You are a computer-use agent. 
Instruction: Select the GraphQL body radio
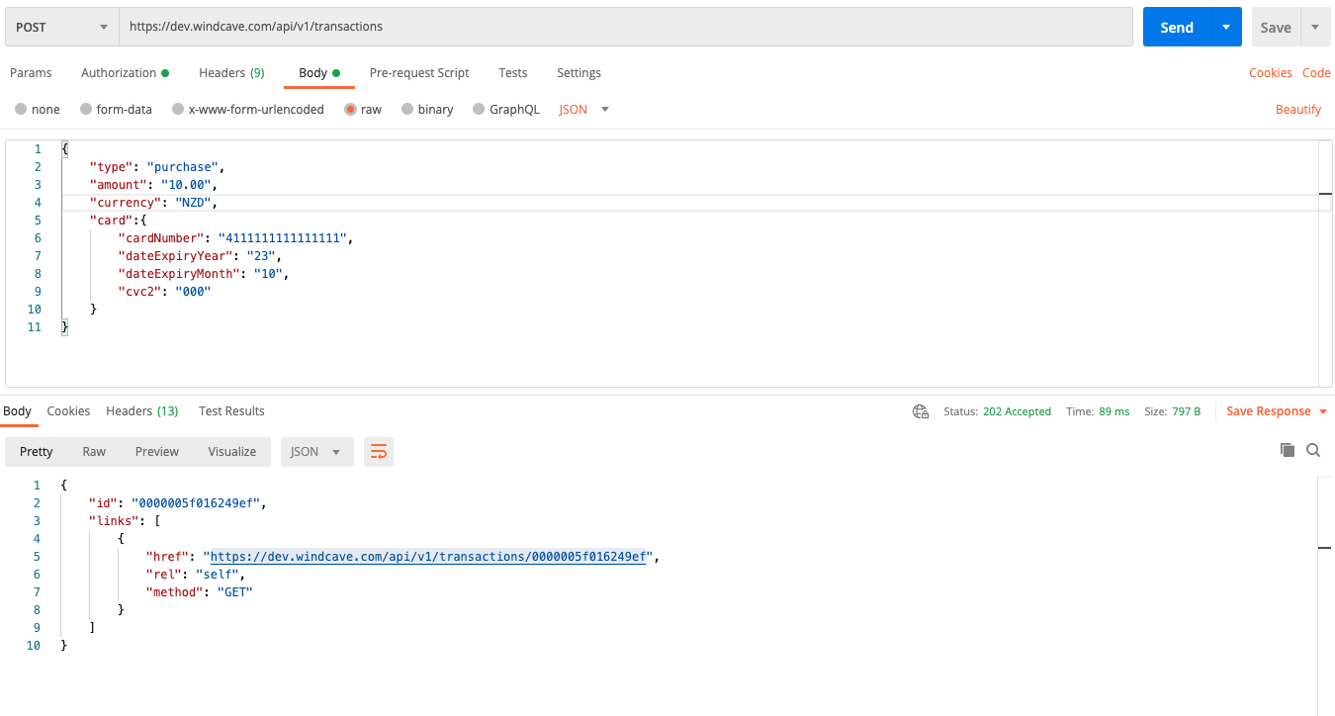[480, 110]
